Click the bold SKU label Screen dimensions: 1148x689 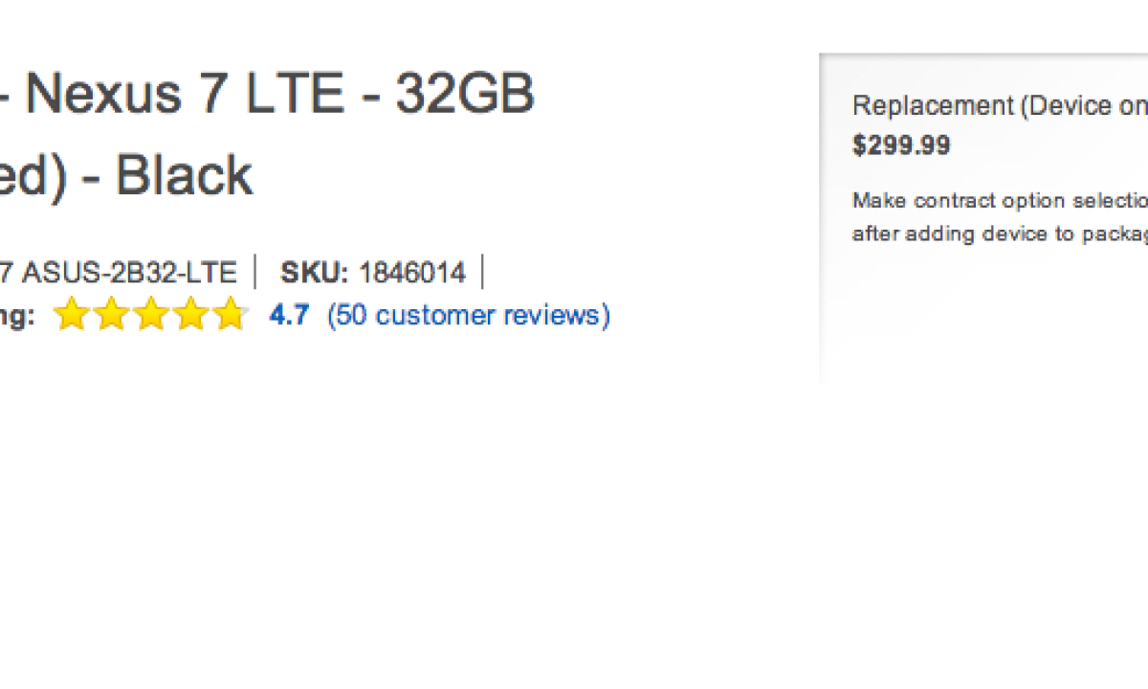[x=314, y=273]
